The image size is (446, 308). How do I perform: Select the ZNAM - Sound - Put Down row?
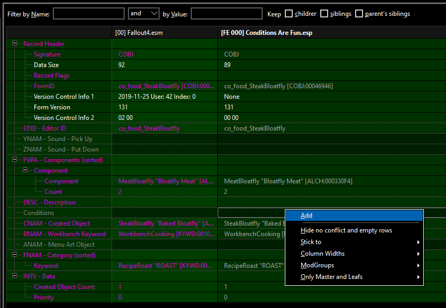point(61,150)
